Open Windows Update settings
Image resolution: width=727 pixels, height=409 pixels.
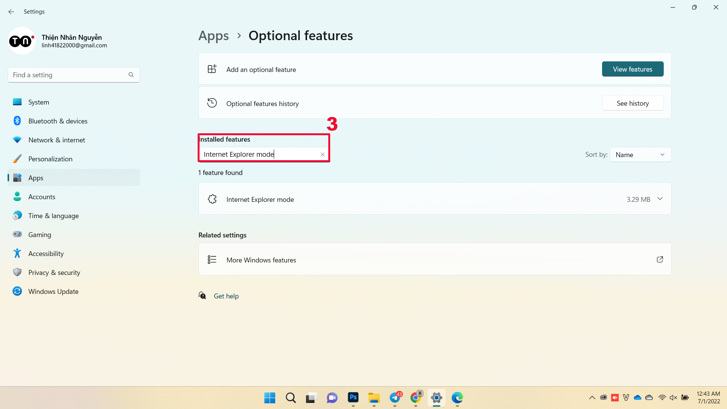[74, 291]
